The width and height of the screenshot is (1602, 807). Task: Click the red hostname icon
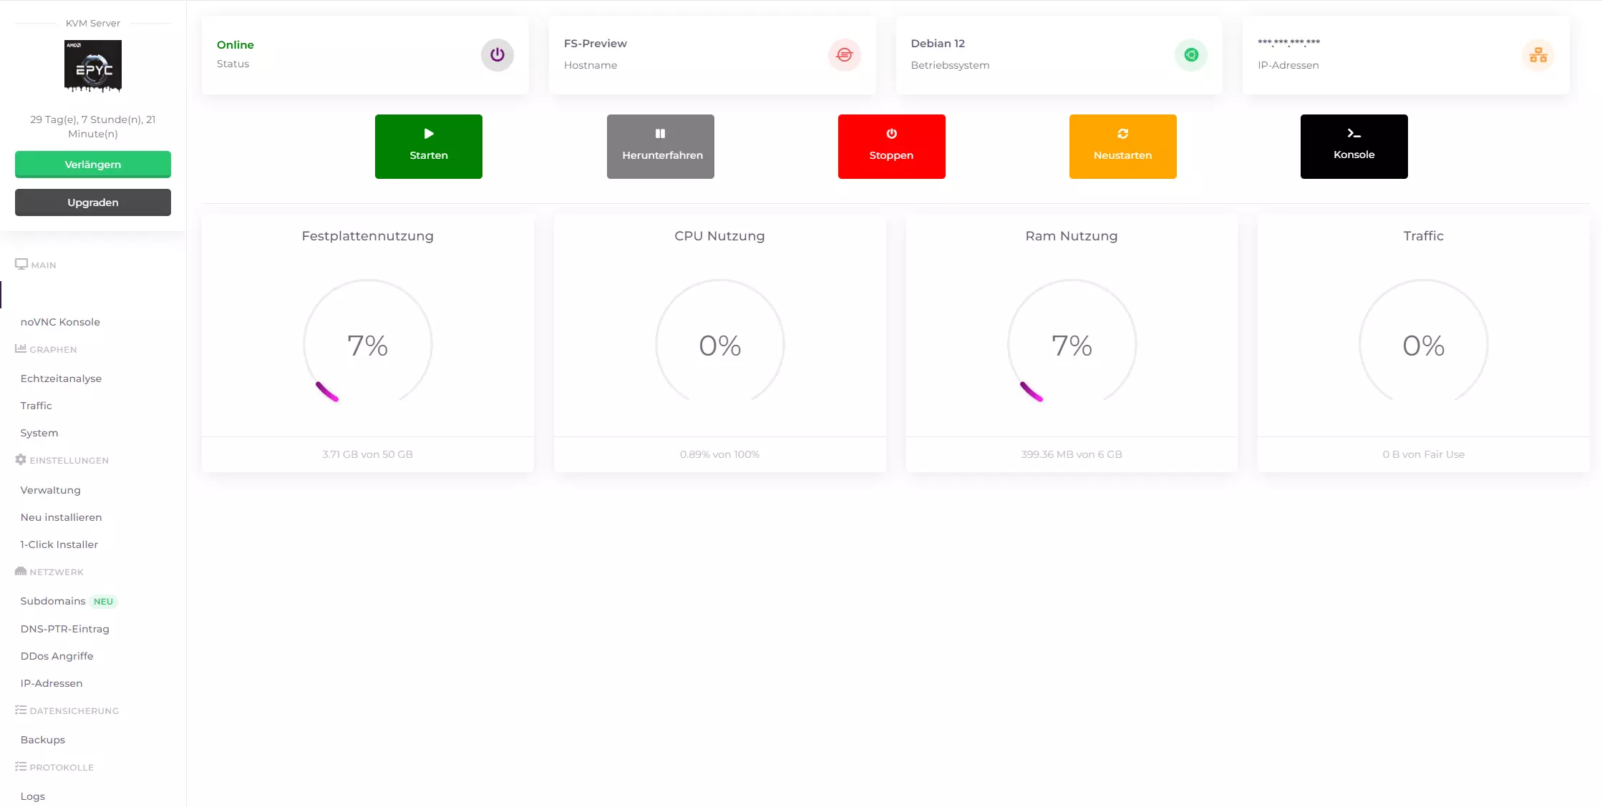pyautogui.click(x=844, y=55)
